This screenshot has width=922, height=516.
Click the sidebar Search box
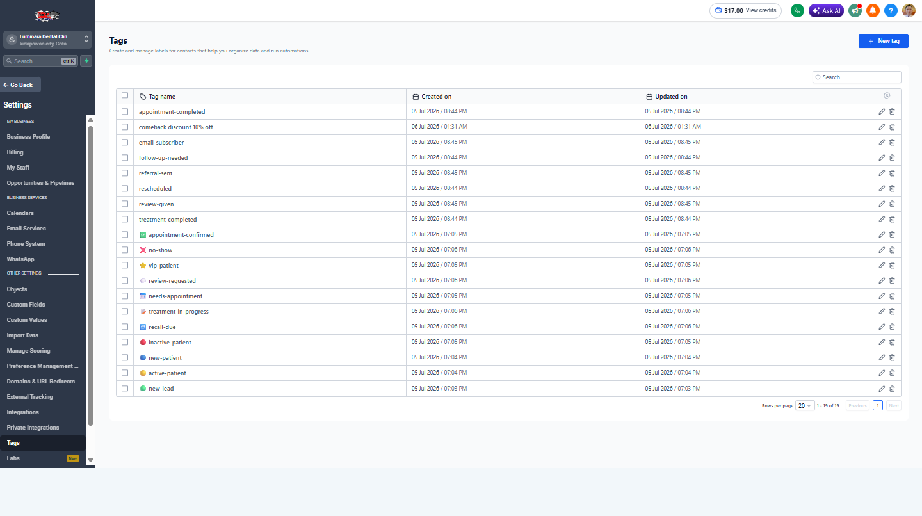(40, 61)
